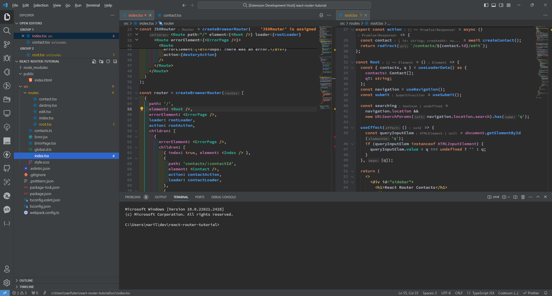
Task: Open the Extensions view
Action: pyautogui.click(x=7, y=72)
